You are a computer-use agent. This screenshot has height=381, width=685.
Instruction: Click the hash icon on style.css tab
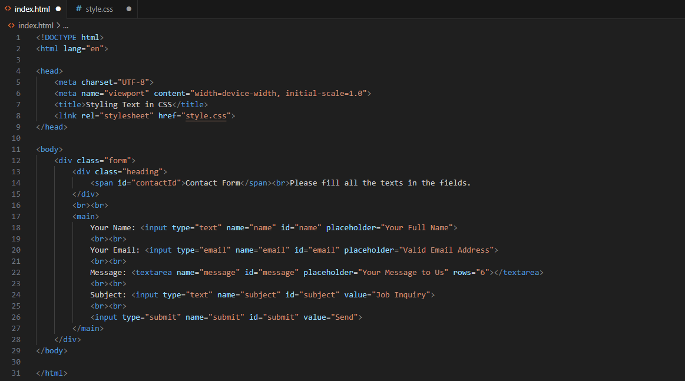[79, 9]
